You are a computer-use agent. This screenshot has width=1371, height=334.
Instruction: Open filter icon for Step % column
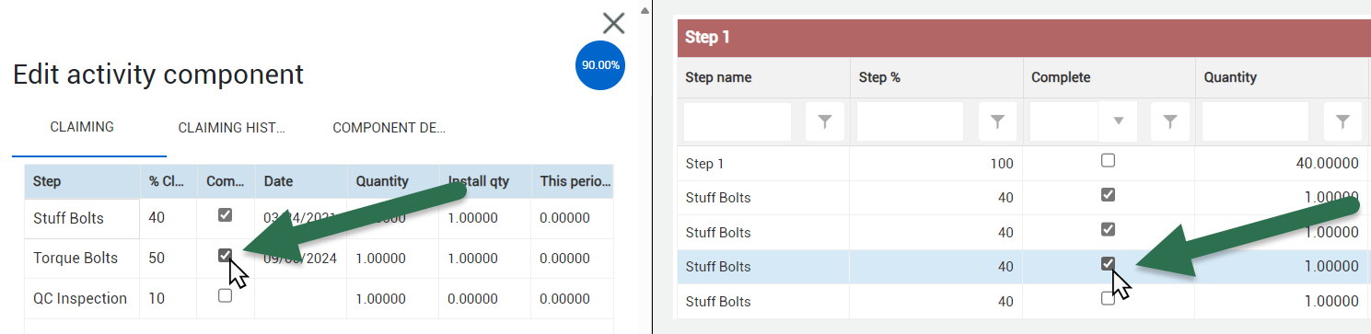(997, 121)
